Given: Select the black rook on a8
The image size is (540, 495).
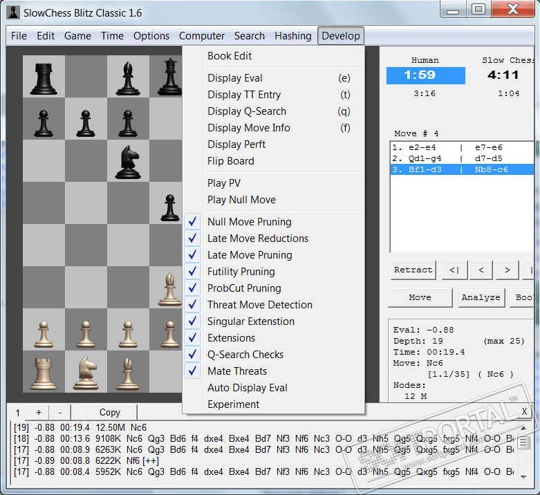Looking at the screenshot, I should point(44,79).
